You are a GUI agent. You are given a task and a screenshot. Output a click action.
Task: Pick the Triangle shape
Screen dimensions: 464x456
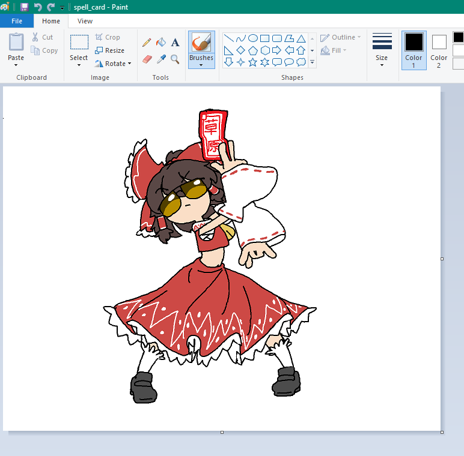301,38
